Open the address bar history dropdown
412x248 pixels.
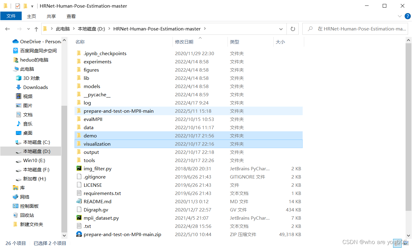point(281,29)
